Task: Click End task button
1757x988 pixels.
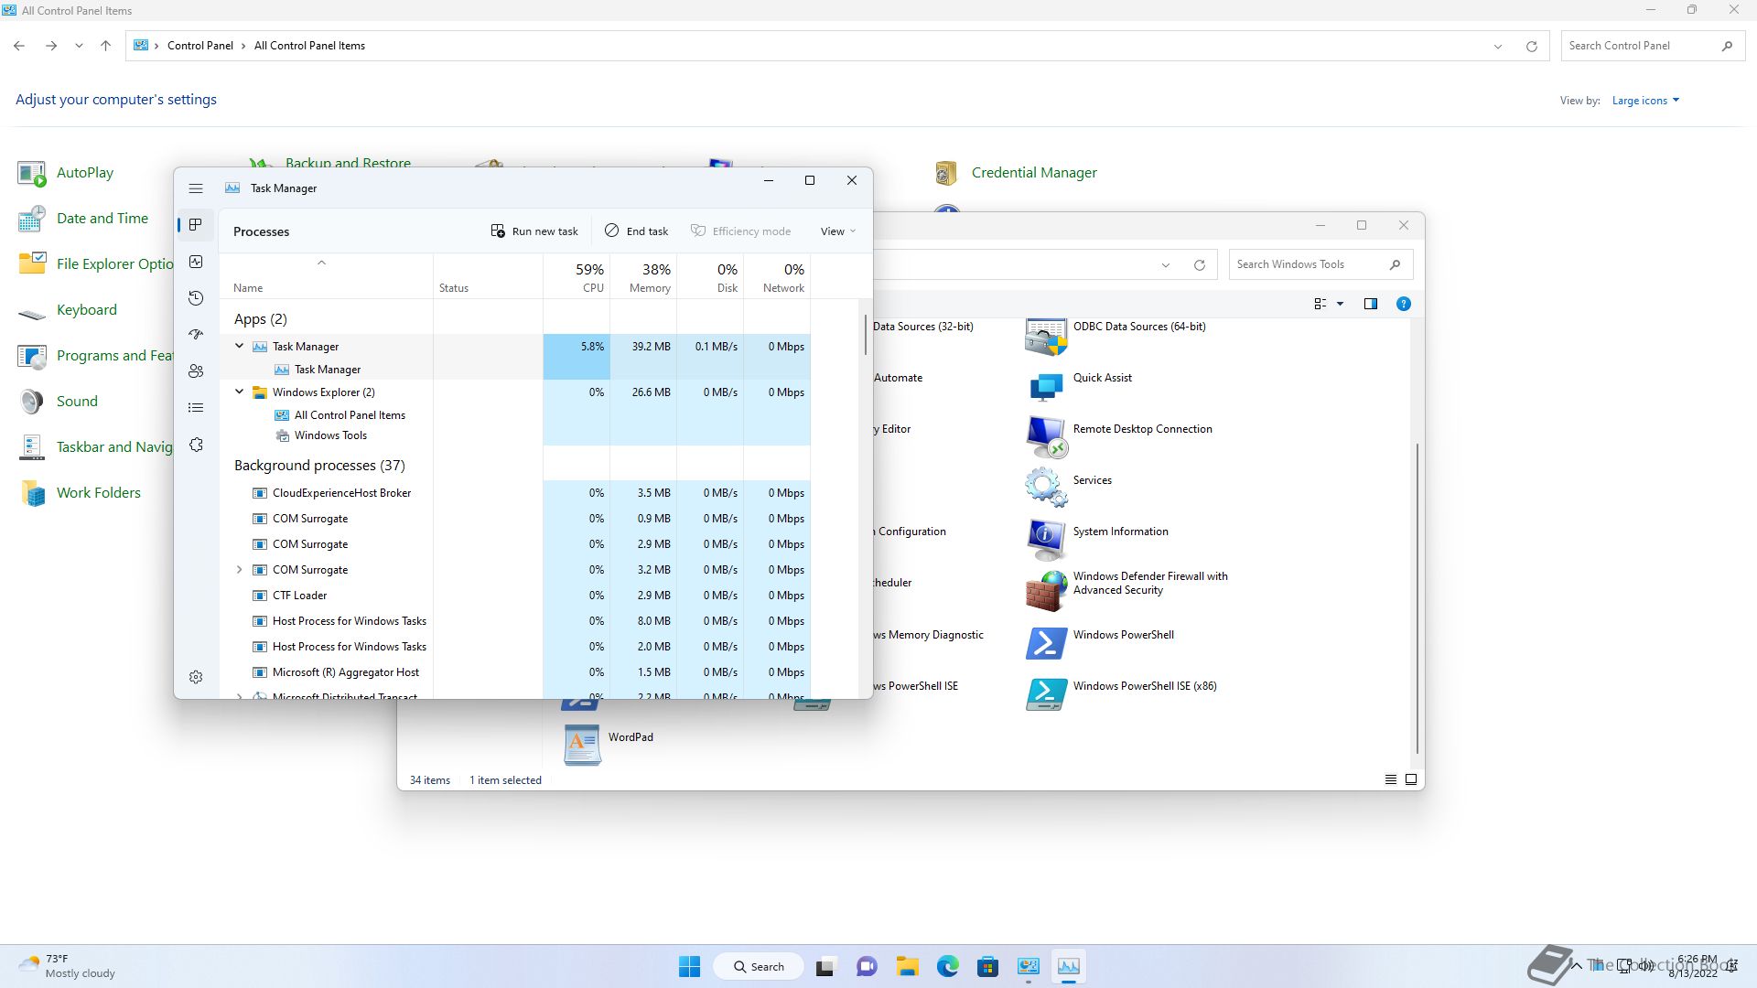Action: (x=637, y=231)
